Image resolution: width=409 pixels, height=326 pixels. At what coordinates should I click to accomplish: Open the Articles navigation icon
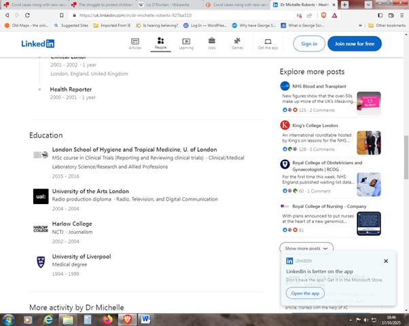[x=135, y=43]
